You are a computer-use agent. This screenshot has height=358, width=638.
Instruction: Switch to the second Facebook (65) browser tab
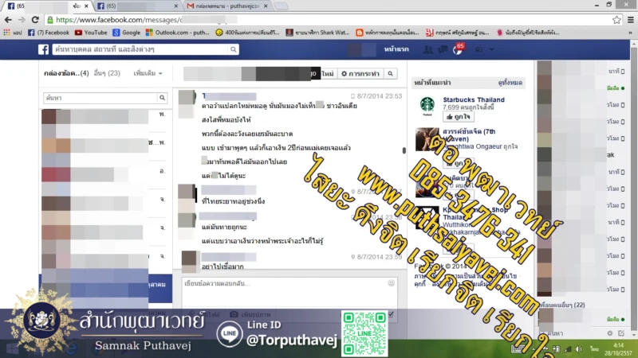138,6
